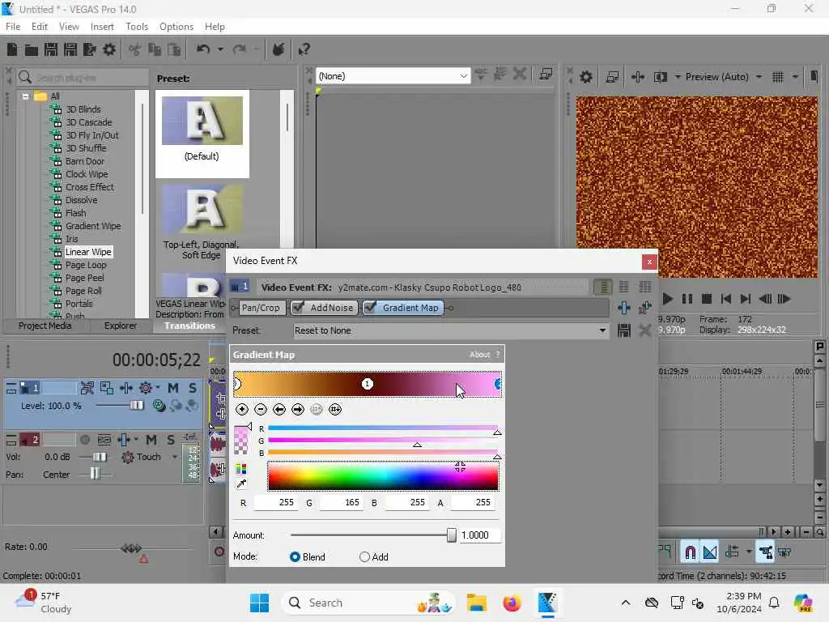The width and height of the screenshot is (829, 622).
Task: Switch color space icon in Gradient Map
Action: [x=241, y=469]
